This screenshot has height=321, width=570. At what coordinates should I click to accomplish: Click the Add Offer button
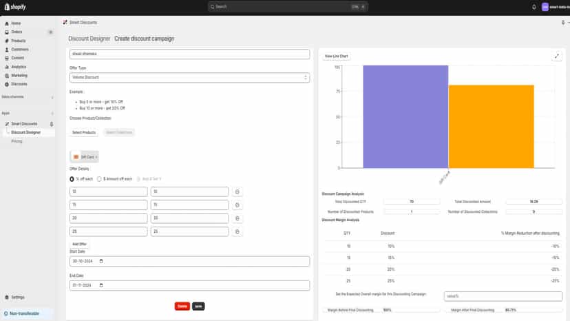pyautogui.click(x=79, y=245)
